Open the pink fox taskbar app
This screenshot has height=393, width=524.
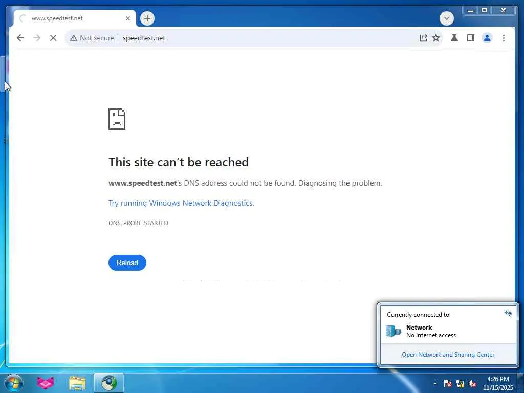[x=46, y=383]
